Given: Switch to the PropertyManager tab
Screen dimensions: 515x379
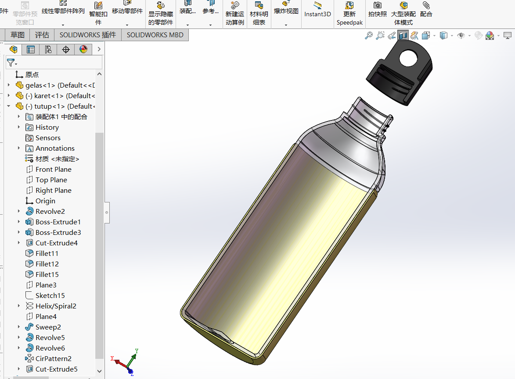Looking at the screenshot, I should tap(31, 50).
